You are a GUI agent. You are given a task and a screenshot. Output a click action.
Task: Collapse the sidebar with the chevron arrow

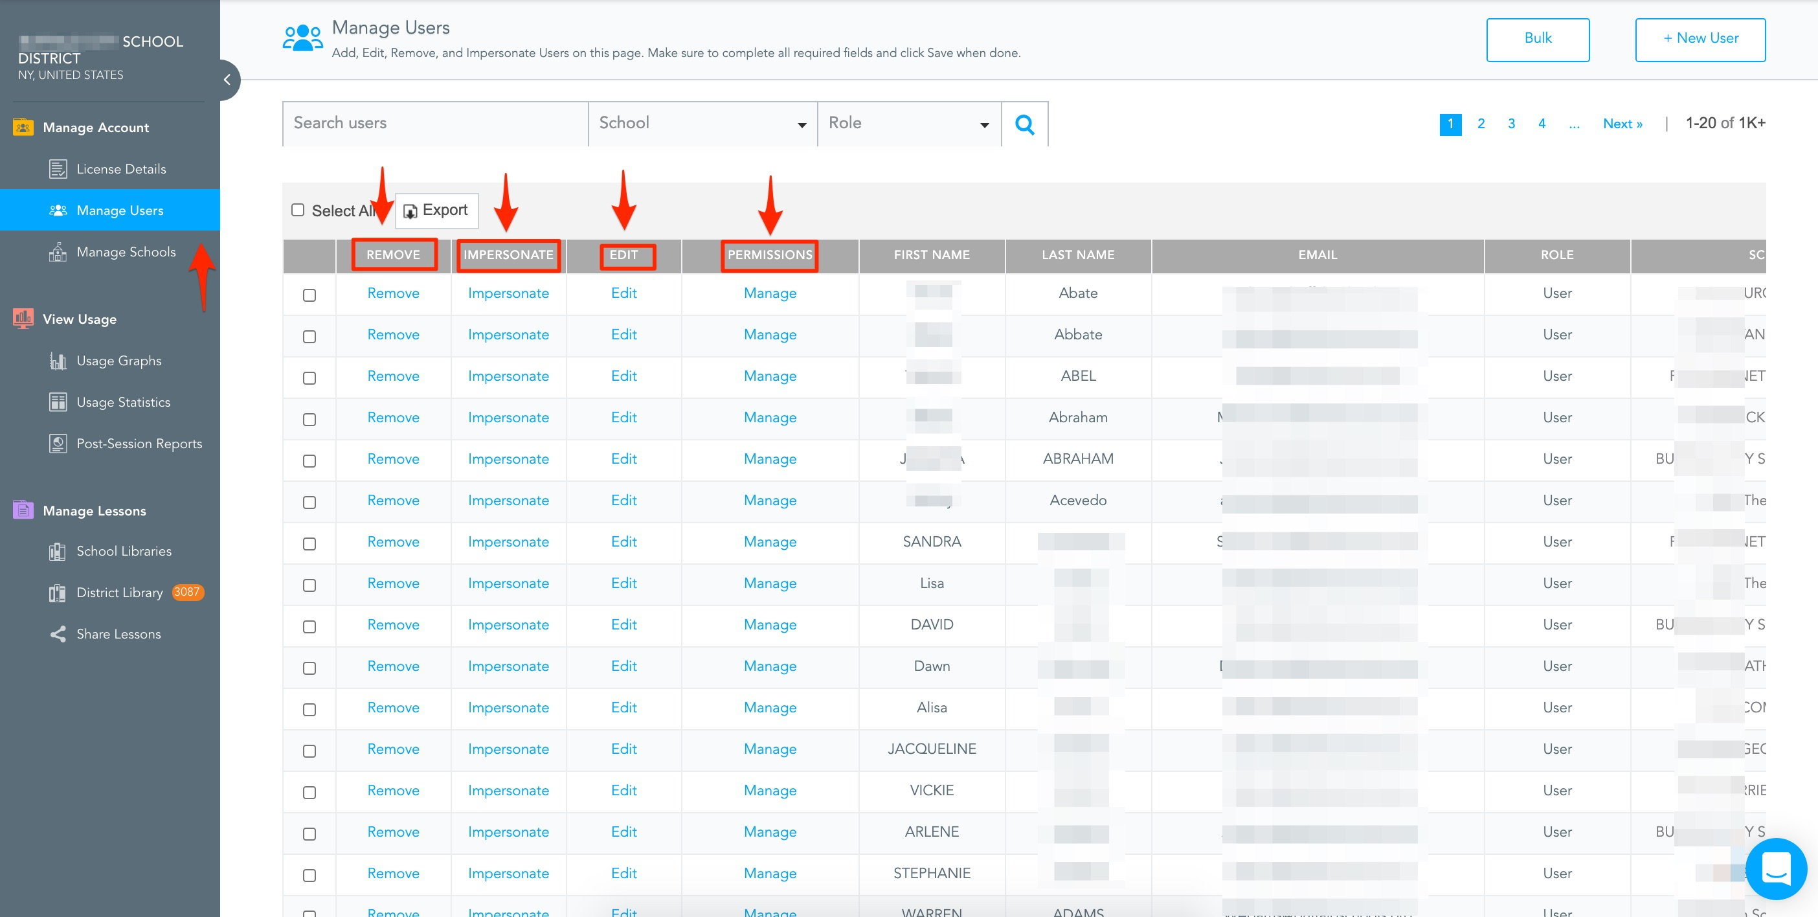227,80
